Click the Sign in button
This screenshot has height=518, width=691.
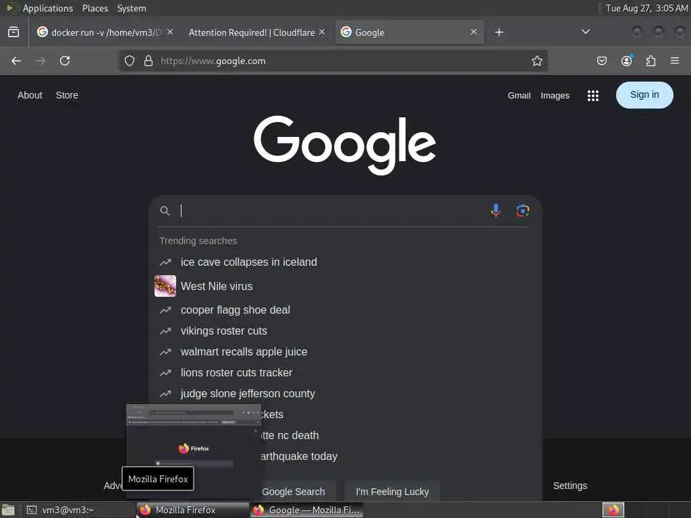[x=644, y=94]
